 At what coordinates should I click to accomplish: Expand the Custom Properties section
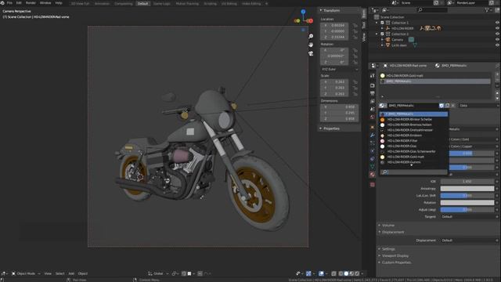coord(396,262)
